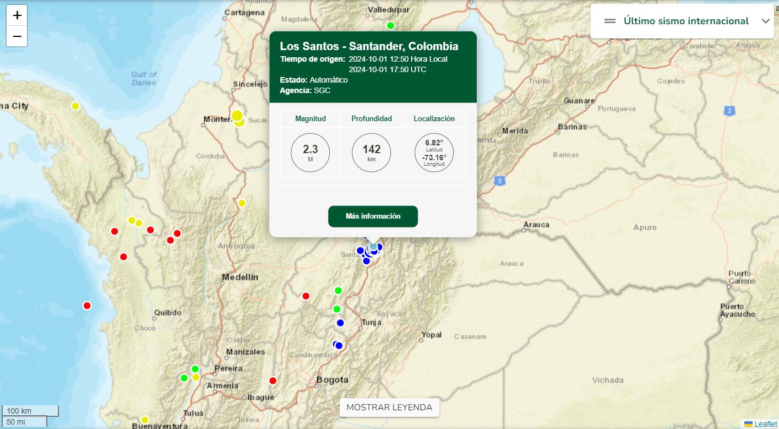The image size is (779, 429).
Task: Select the red marker offshore west of Quibdo
Action: (87, 306)
